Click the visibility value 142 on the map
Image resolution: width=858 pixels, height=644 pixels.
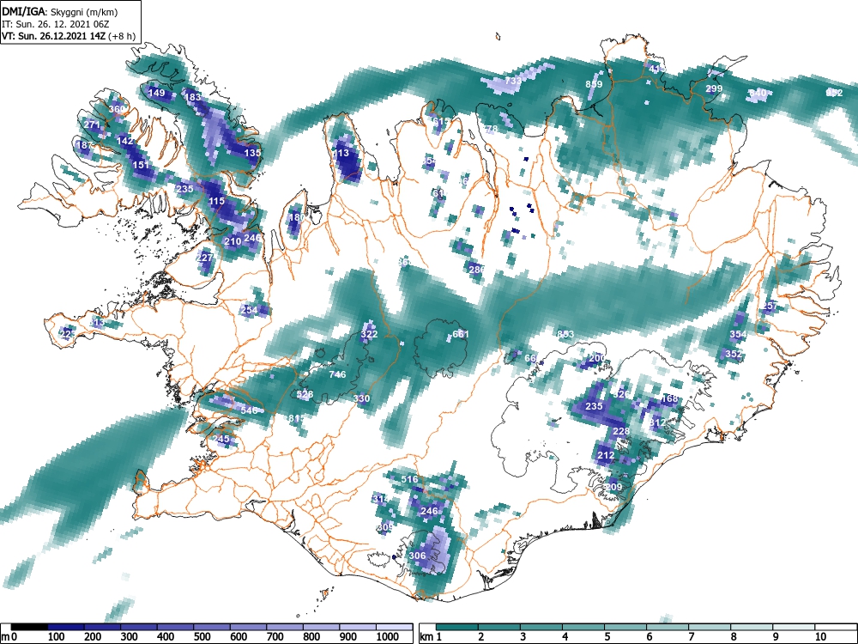[x=124, y=141]
